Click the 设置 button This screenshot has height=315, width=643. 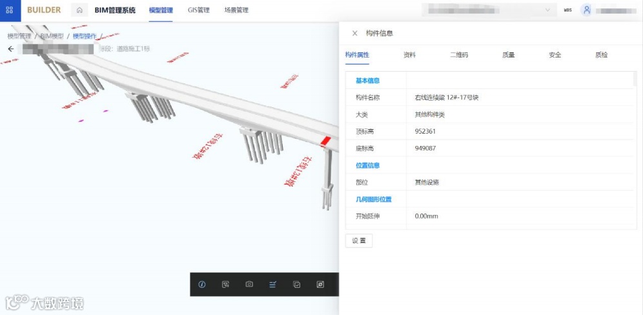pos(359,241)
